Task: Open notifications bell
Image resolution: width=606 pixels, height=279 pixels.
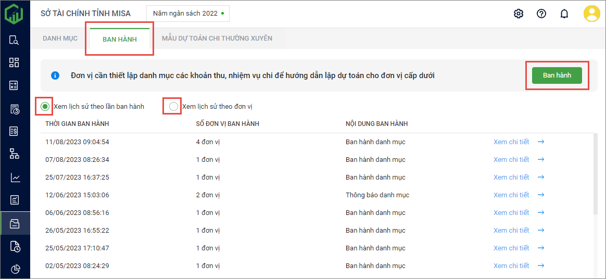Action: 564,14
